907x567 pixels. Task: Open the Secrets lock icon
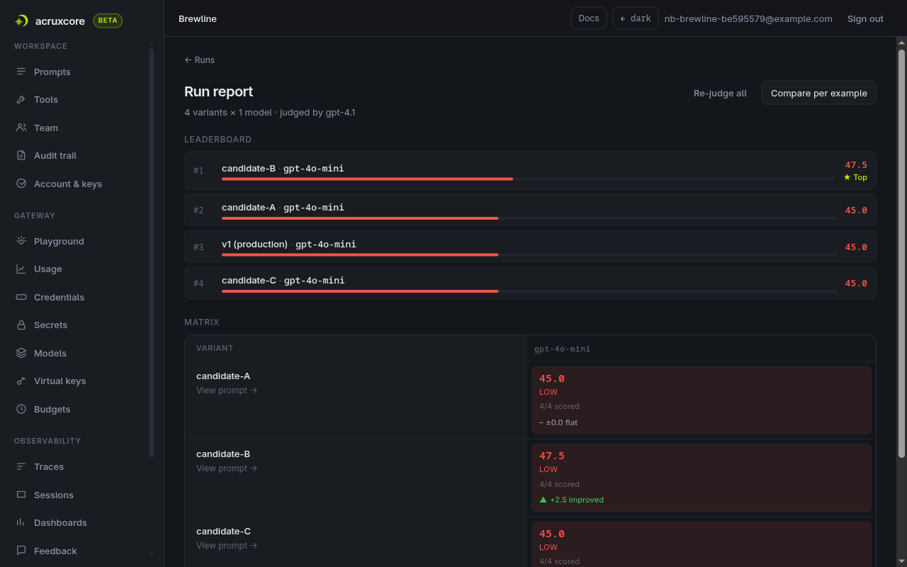point(21,325)
